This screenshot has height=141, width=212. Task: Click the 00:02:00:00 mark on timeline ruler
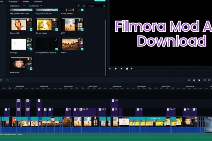coord(142,86)
